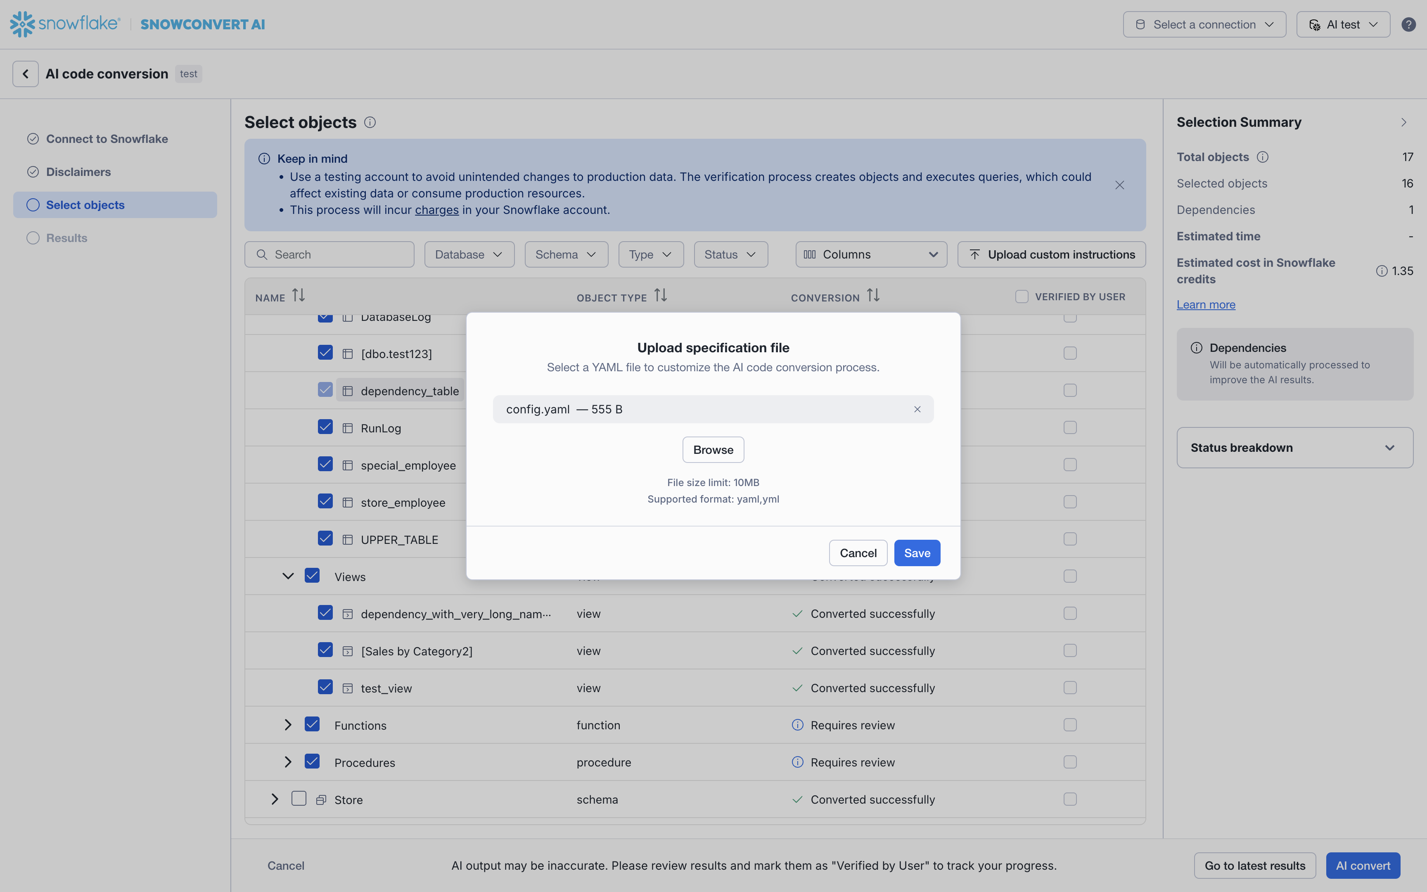Open the Status breakdown dropdown
This screenshot has height=892, width=1427.
[1294, 448]
